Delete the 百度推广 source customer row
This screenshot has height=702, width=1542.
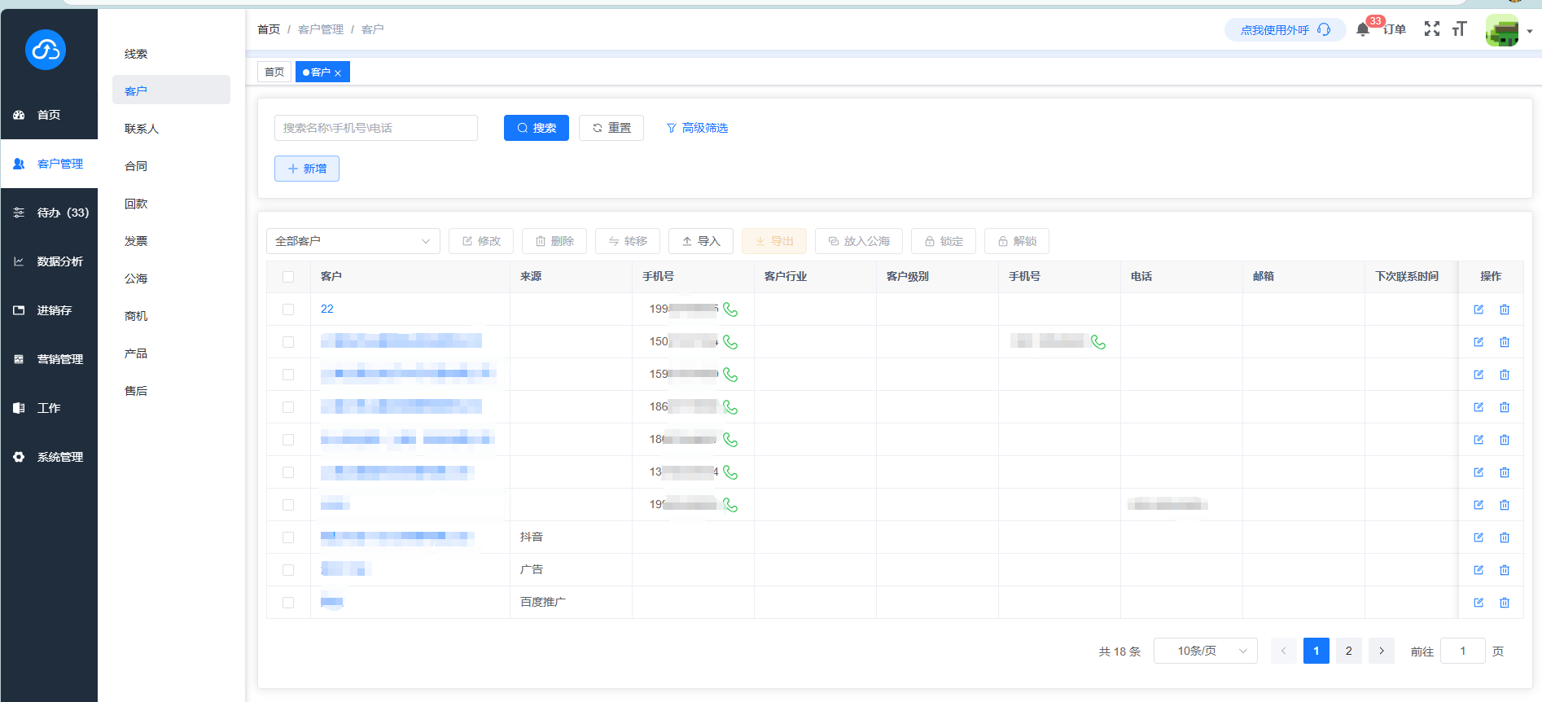pos(1505,603)
